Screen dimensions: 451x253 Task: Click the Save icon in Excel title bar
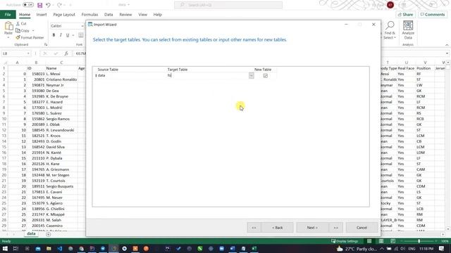39,5
